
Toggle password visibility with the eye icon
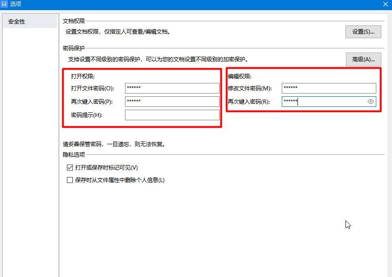pyautogui.click(x=372, y=101)
